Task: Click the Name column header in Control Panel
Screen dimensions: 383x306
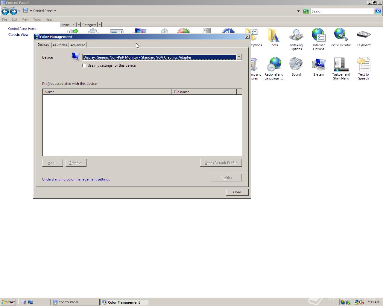Action: pos(68,25)
